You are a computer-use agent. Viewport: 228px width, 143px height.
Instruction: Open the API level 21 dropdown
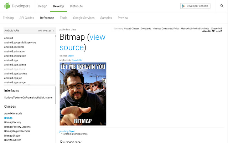pos(46,31)
